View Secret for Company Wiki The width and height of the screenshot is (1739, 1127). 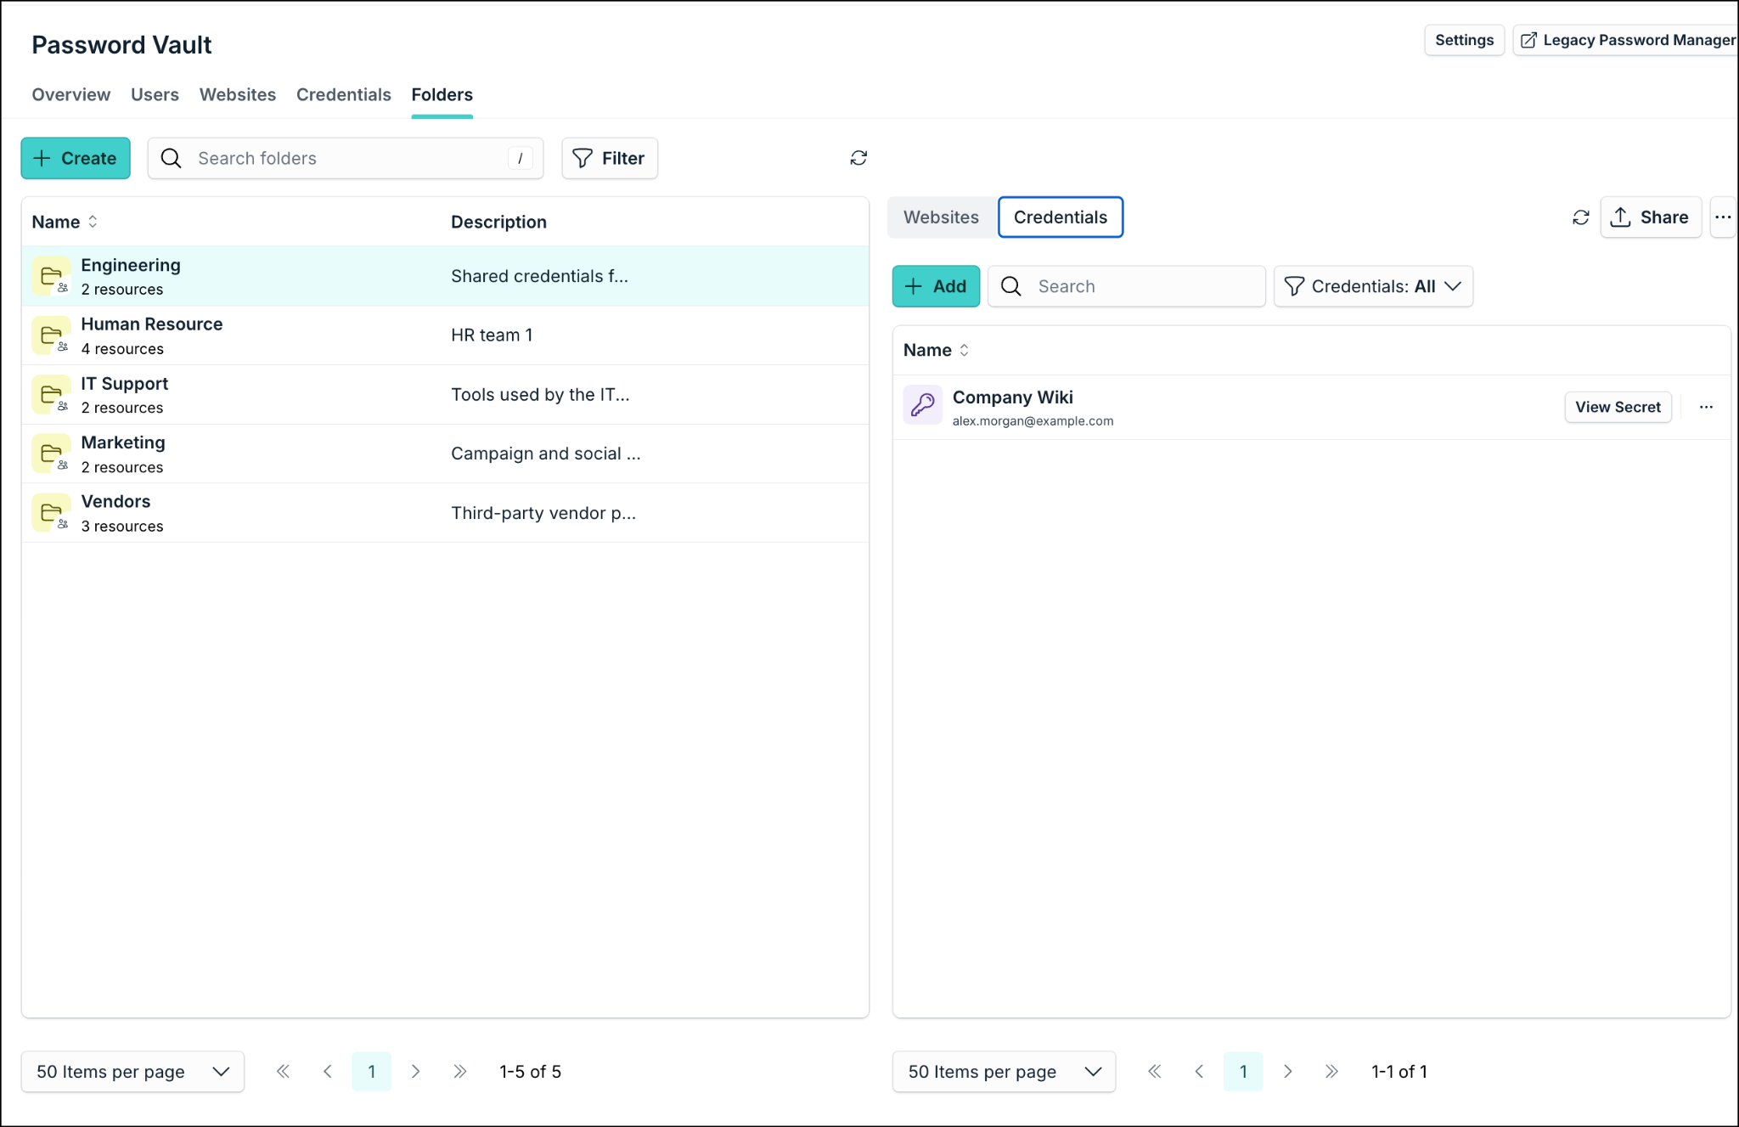tap(1618, 407)
